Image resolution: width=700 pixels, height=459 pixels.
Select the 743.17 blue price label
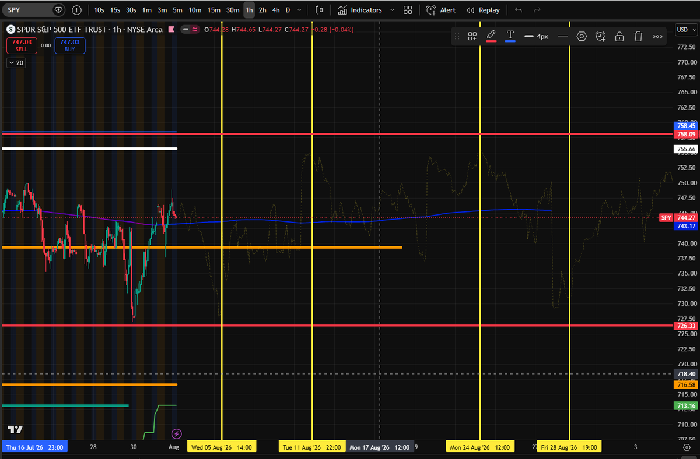tap(686, 225)
